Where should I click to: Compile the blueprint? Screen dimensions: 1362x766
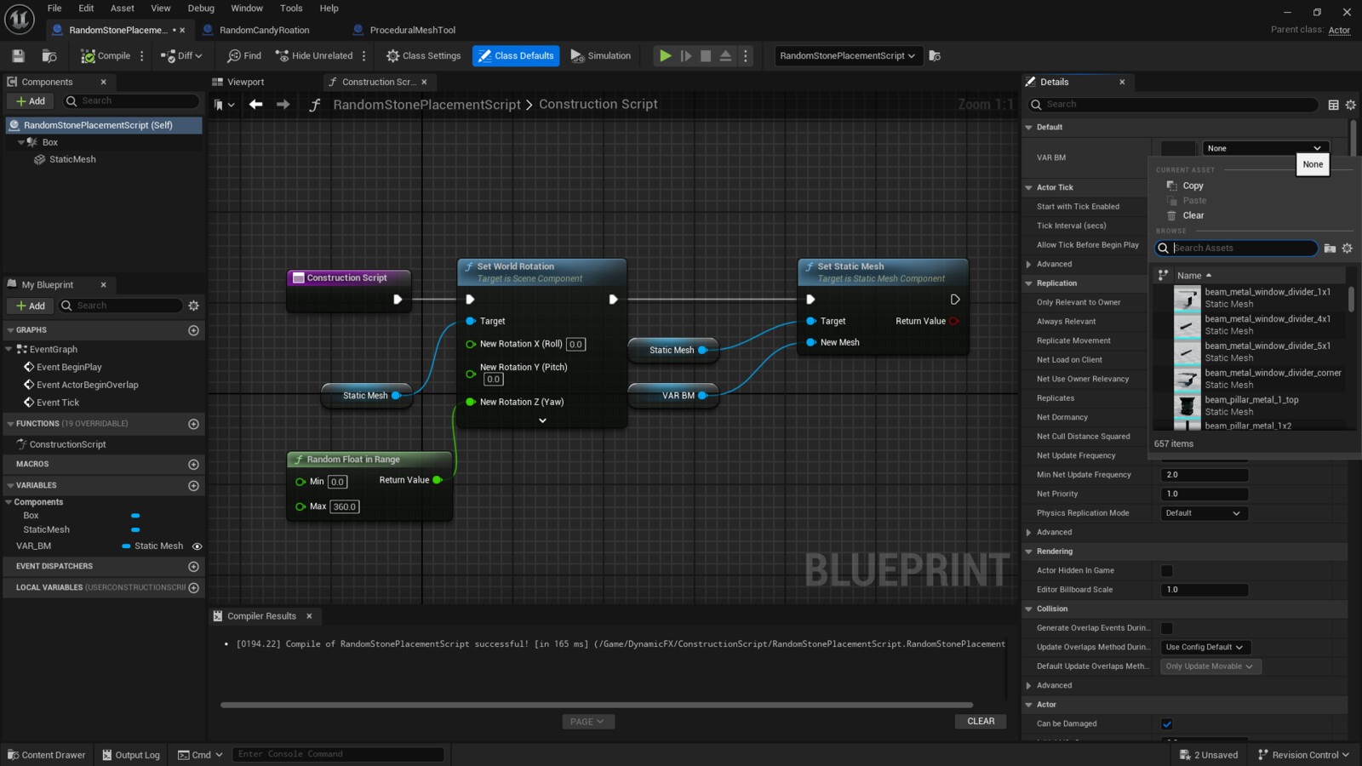tap(106, 56)
